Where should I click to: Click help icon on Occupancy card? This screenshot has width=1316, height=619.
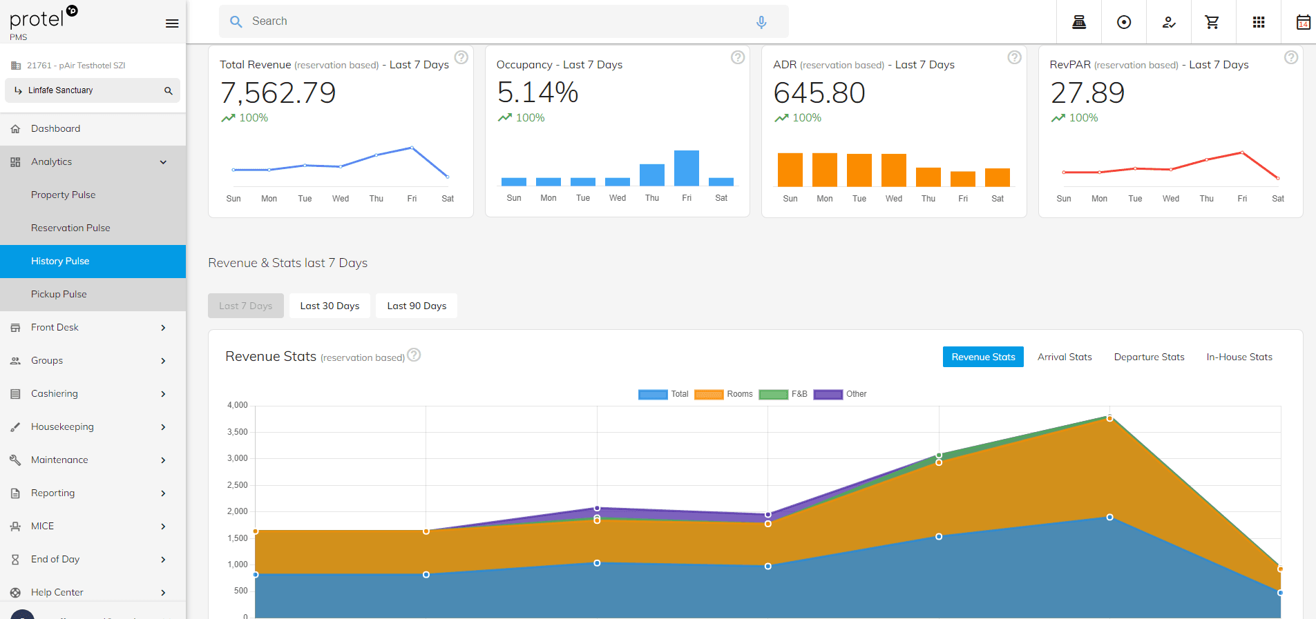pyautogui.click(x=737, y=57)
